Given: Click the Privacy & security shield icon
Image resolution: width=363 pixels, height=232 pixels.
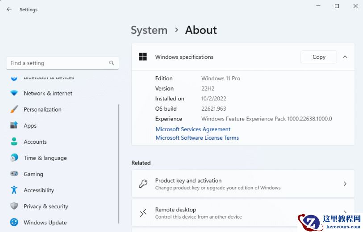Looking at the screenshot, I should tap(14, 206).
